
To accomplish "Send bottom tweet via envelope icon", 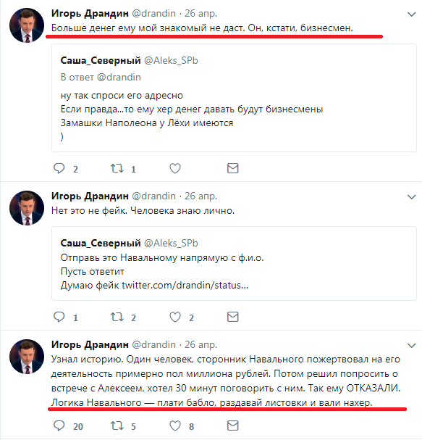I will [x=232, y=426].
